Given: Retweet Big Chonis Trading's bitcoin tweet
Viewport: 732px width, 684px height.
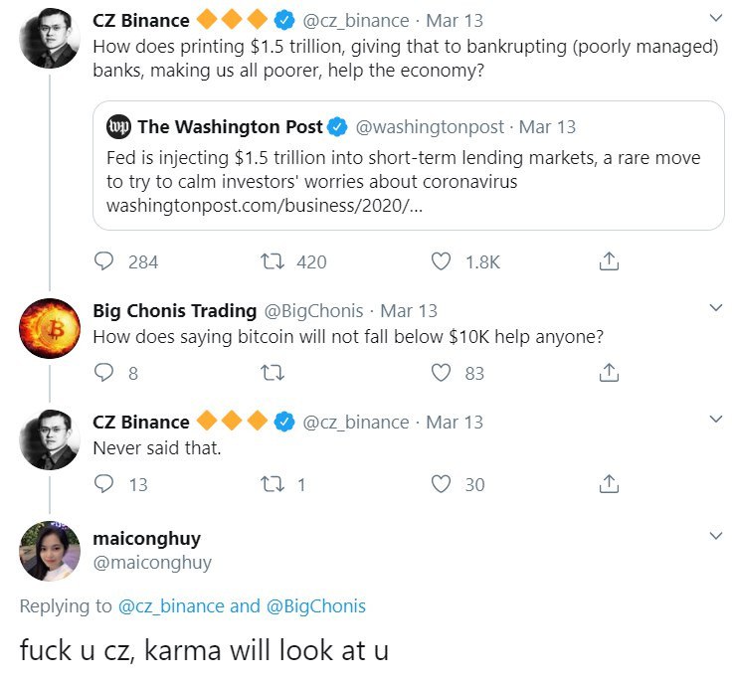Looking at the screenshot, I should point(273,373).
